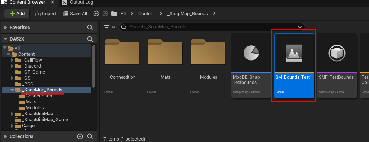Viewport: 369px width, 142px height.
Task: Click Save All button
Action: click(x=75, y=14)
